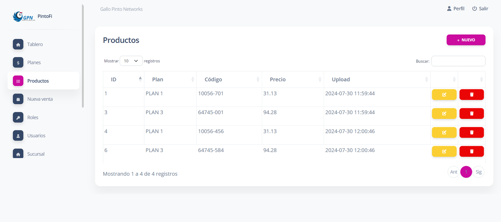Sort the table by Precio column
Image resolution: width=501 pixels, height=222 pixels.
tap(292, 80)
